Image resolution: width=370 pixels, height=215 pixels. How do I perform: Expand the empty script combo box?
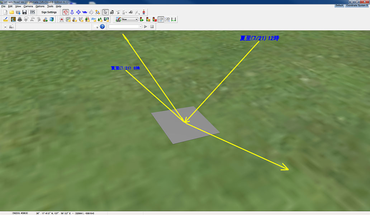pos(141,27)
